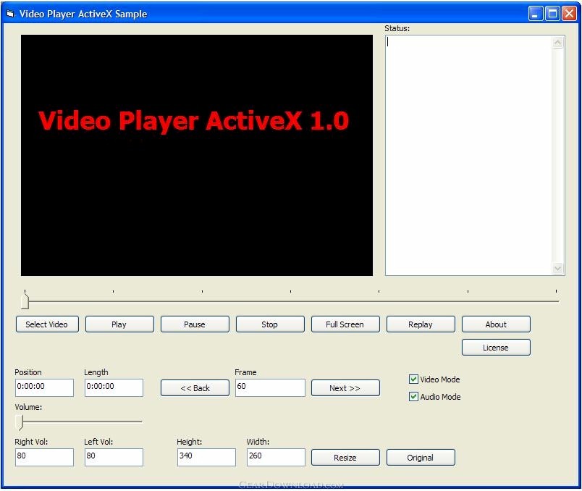Open the About dialog
Screen dimensions: 582x491
point(496,324)
